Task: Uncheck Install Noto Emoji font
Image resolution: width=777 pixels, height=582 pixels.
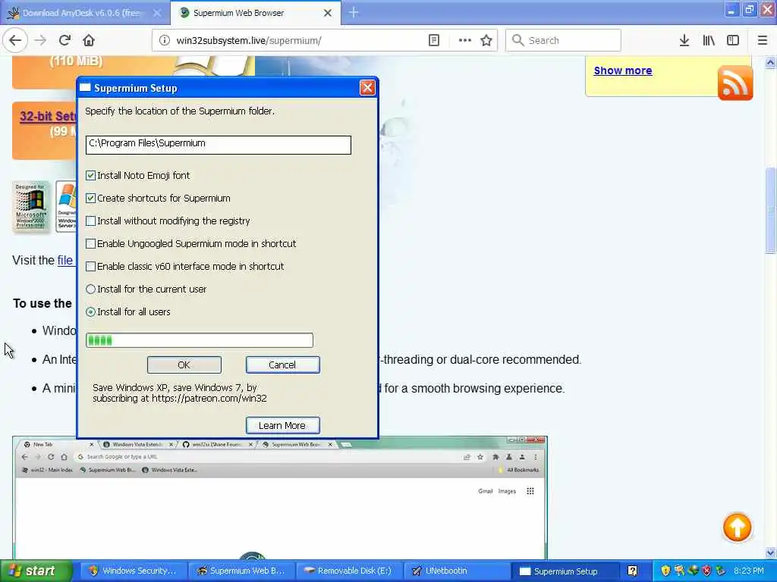Action: point(90,175)
